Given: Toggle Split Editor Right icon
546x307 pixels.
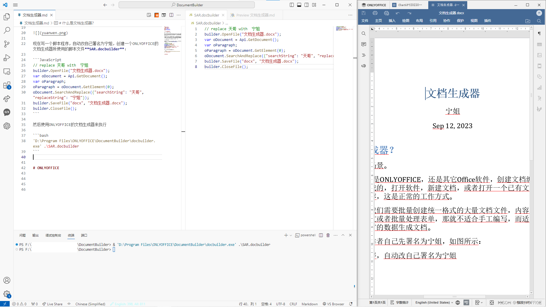Looking at the screenshot, I should (171, 15).
